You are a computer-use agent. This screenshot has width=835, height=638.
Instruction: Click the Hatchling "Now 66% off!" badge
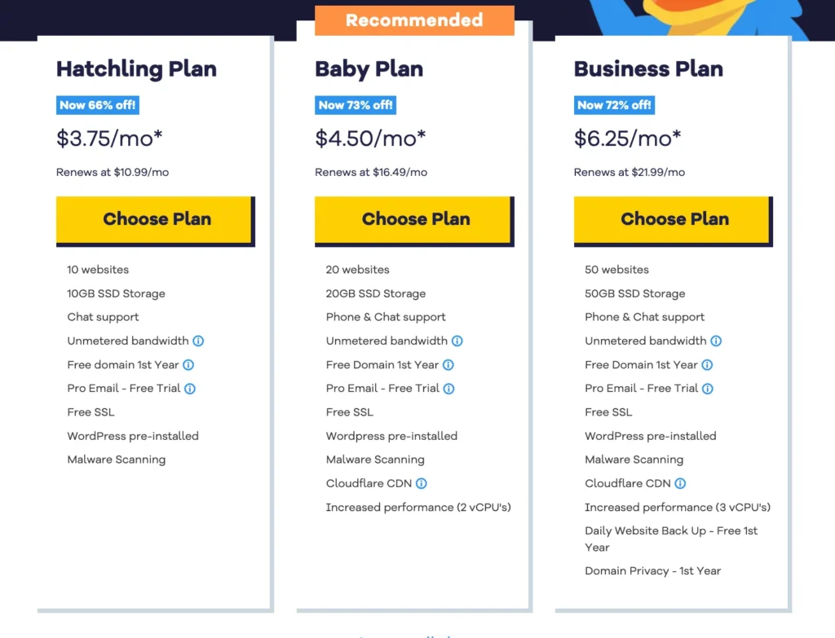[97, 105]
